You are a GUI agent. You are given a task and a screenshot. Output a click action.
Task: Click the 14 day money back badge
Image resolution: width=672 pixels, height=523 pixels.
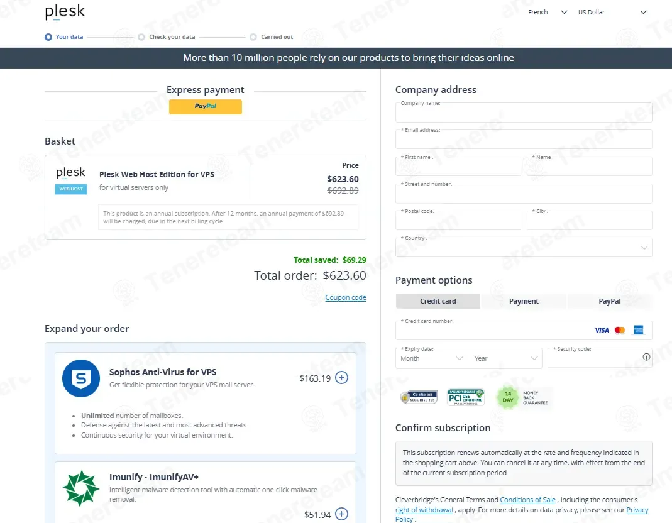[x=524, y=397]
